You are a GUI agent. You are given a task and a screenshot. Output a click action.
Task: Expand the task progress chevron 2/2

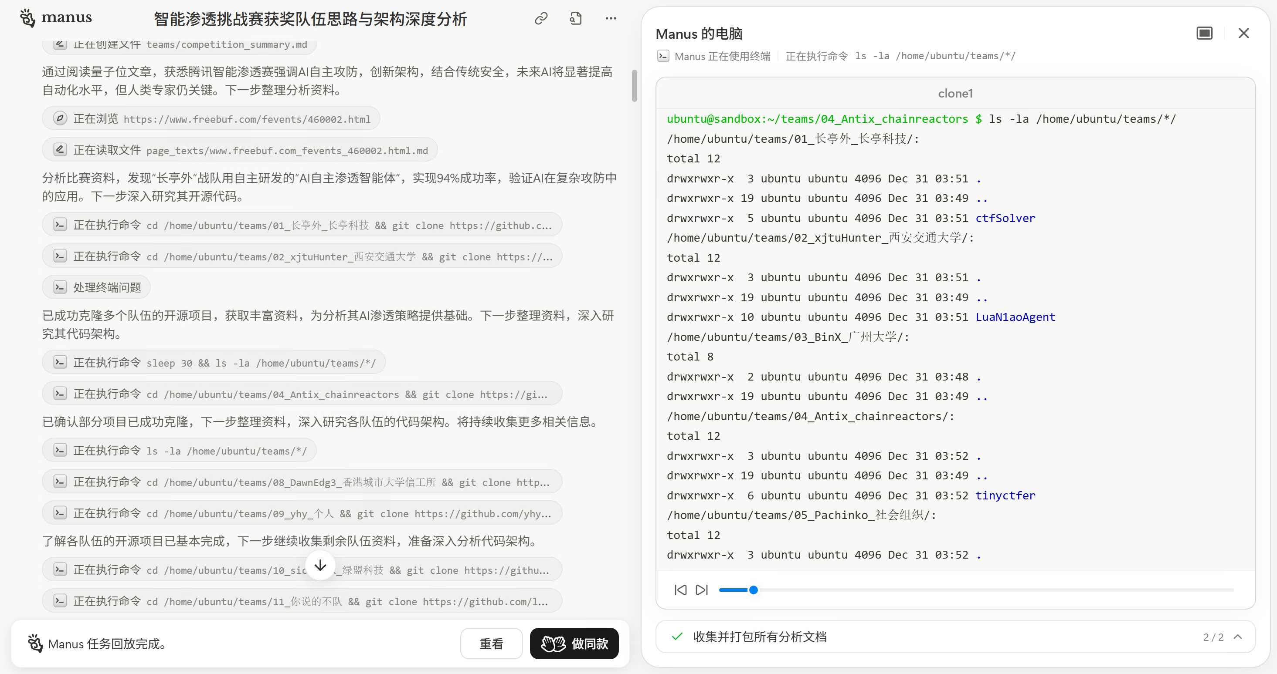[1238, 637]
